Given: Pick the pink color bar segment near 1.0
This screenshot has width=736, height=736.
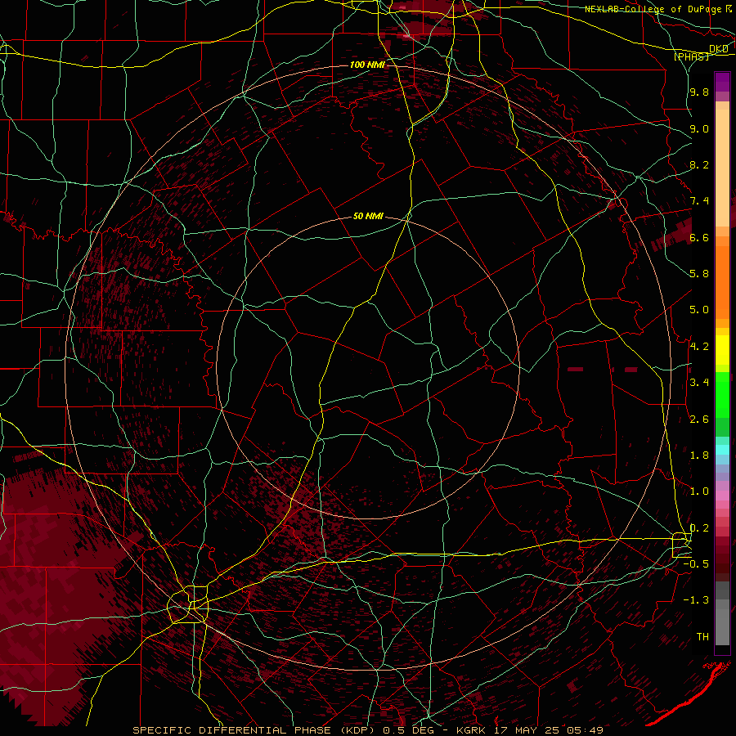Looking at the screenshot, I should pos(722,495).
